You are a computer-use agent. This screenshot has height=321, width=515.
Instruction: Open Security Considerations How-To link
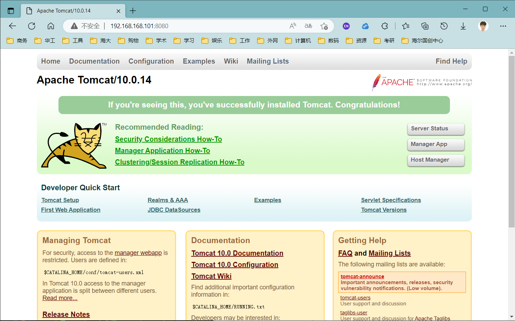[168, 139]
